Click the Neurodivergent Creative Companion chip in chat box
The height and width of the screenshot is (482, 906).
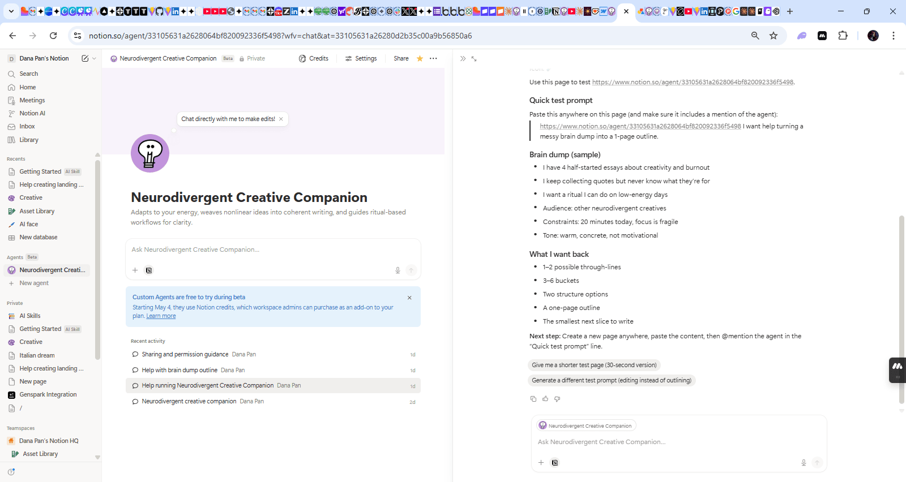pos(586,425)
